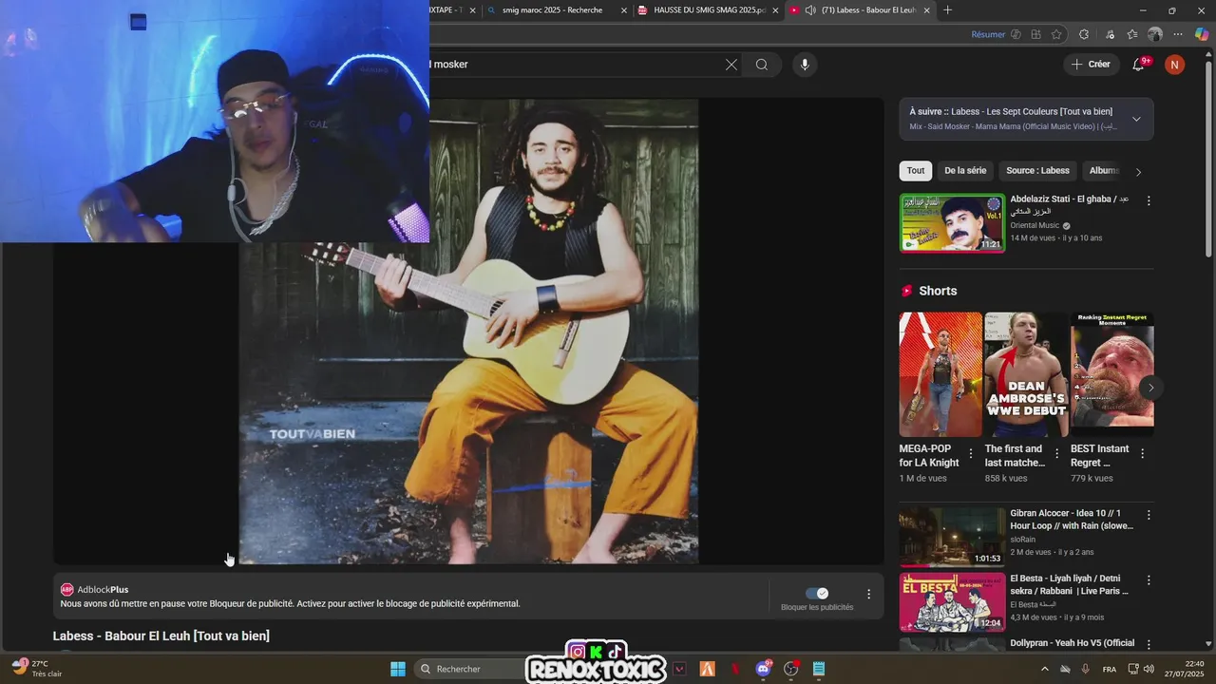The width and height of the screenshot is (1216, 684).
Task: Open the Copilot sidebar icon
Action: (x=1202, y=34)
